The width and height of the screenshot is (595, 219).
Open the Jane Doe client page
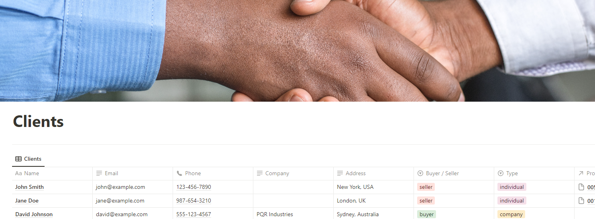(x=27, y=201)
